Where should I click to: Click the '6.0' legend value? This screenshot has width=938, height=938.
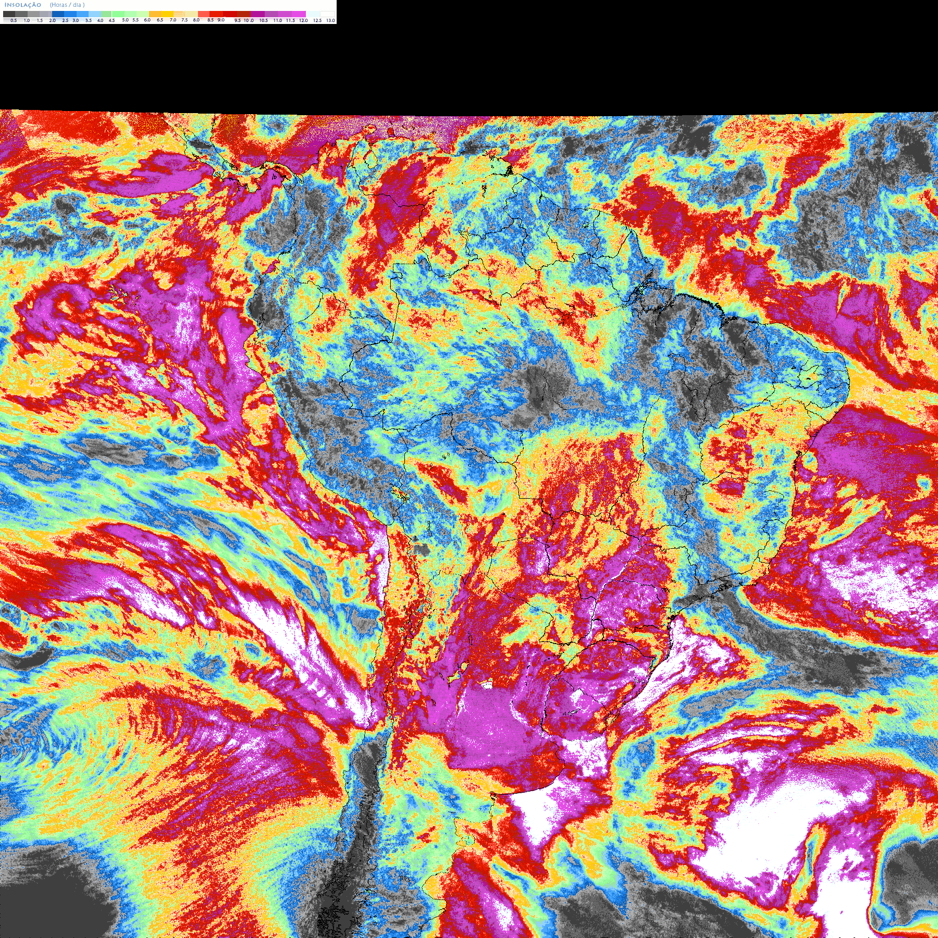[147, 20]
